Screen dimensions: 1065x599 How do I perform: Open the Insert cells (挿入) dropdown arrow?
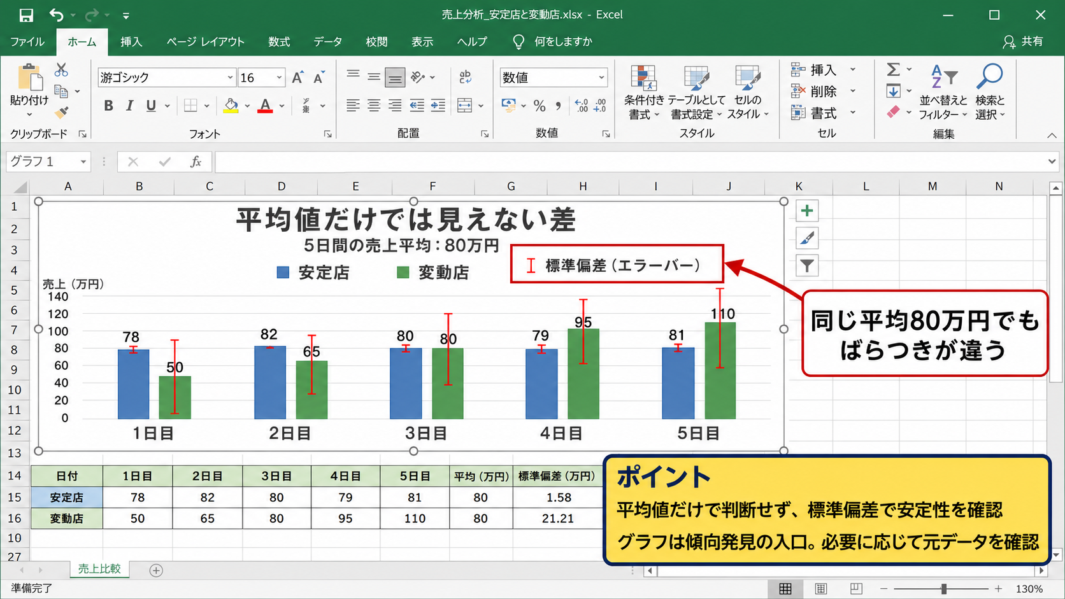click(x=853, y=69)
